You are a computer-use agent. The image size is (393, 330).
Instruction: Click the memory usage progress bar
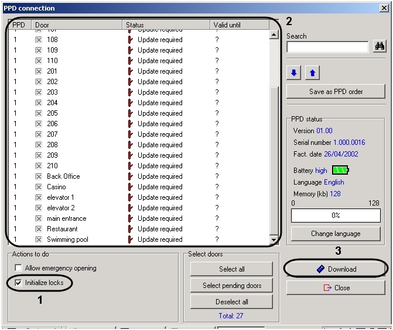pyautogui.click(x=336, y=215)
